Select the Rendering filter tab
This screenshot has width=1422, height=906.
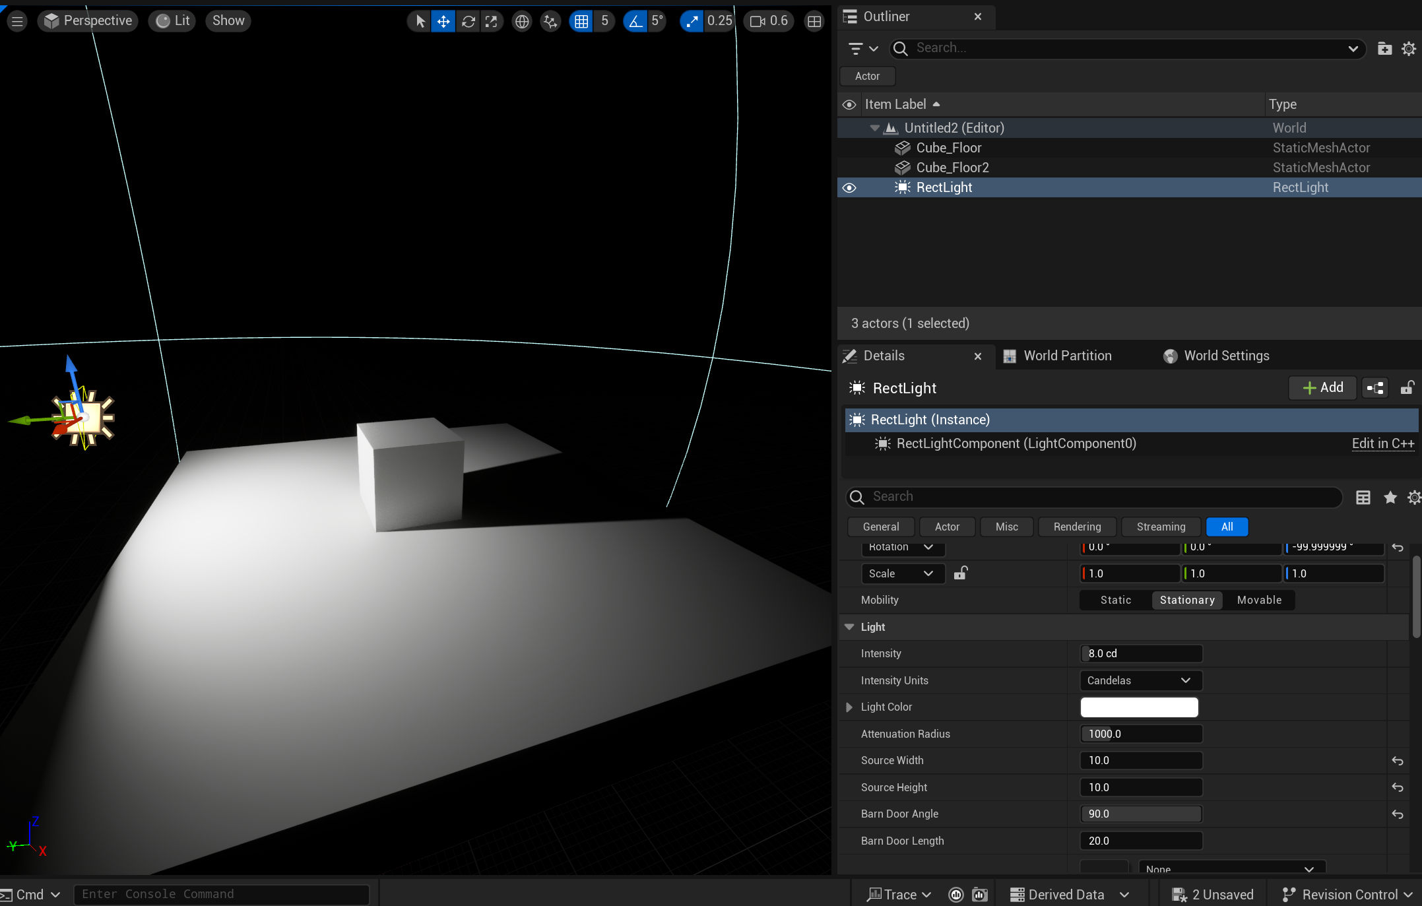point(1077,527)
